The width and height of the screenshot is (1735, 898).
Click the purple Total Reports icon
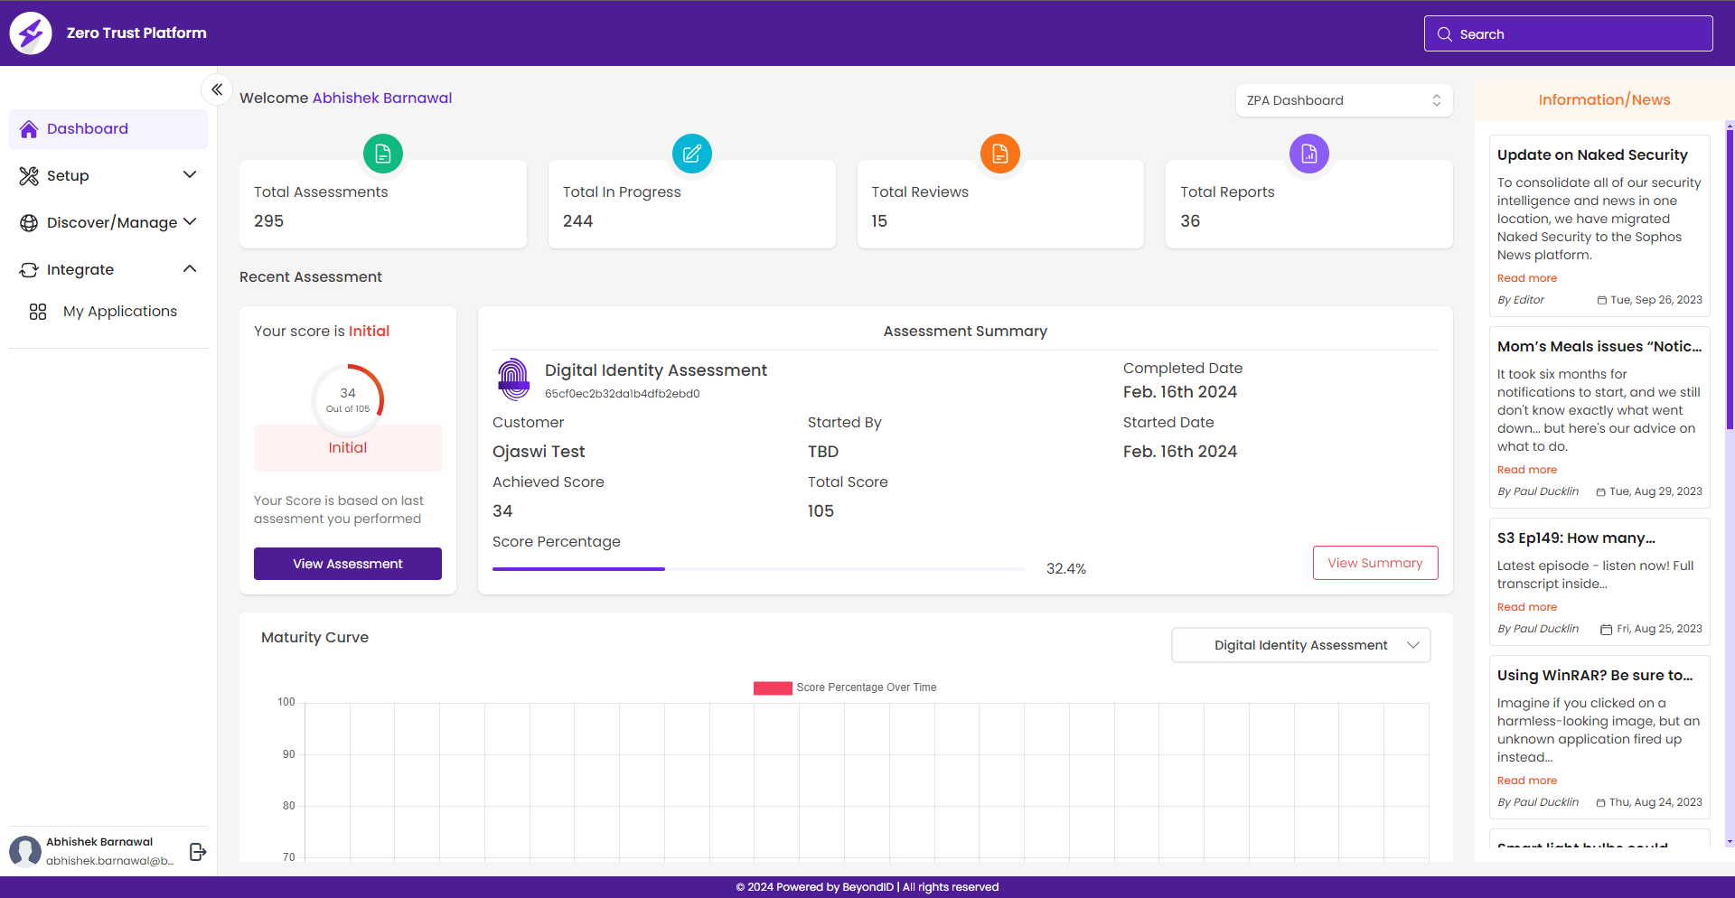coord(1308,154)
